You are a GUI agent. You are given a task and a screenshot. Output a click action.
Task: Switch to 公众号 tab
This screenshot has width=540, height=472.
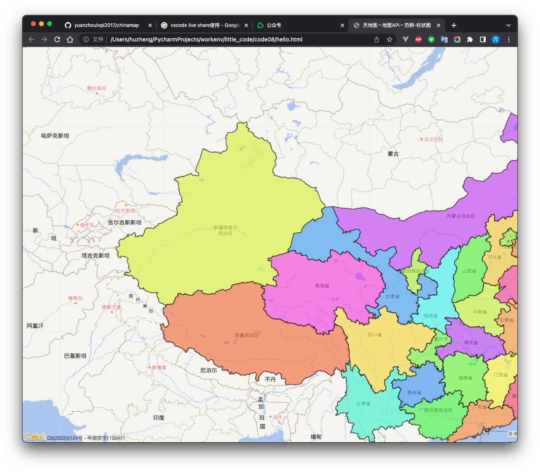tap(301, 25)
